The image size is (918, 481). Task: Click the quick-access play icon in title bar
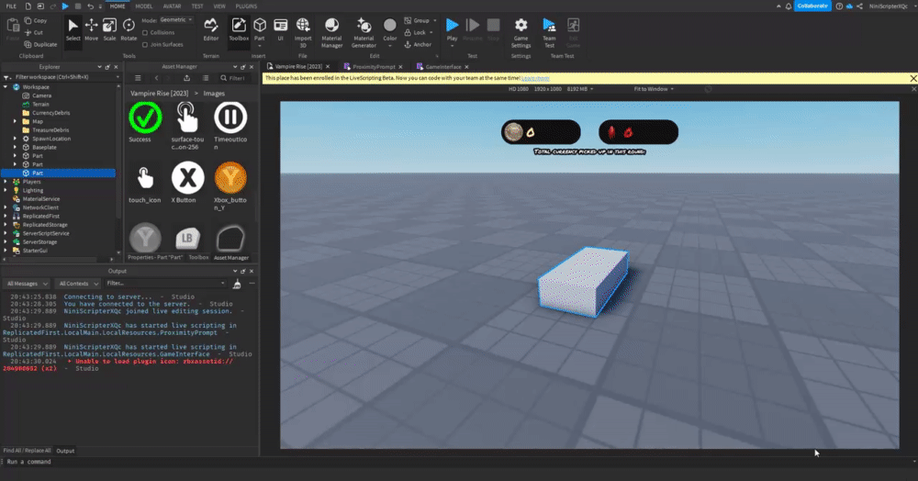tap(65, 6)
